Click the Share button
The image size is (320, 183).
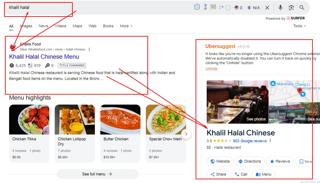[x=218, y=174]
